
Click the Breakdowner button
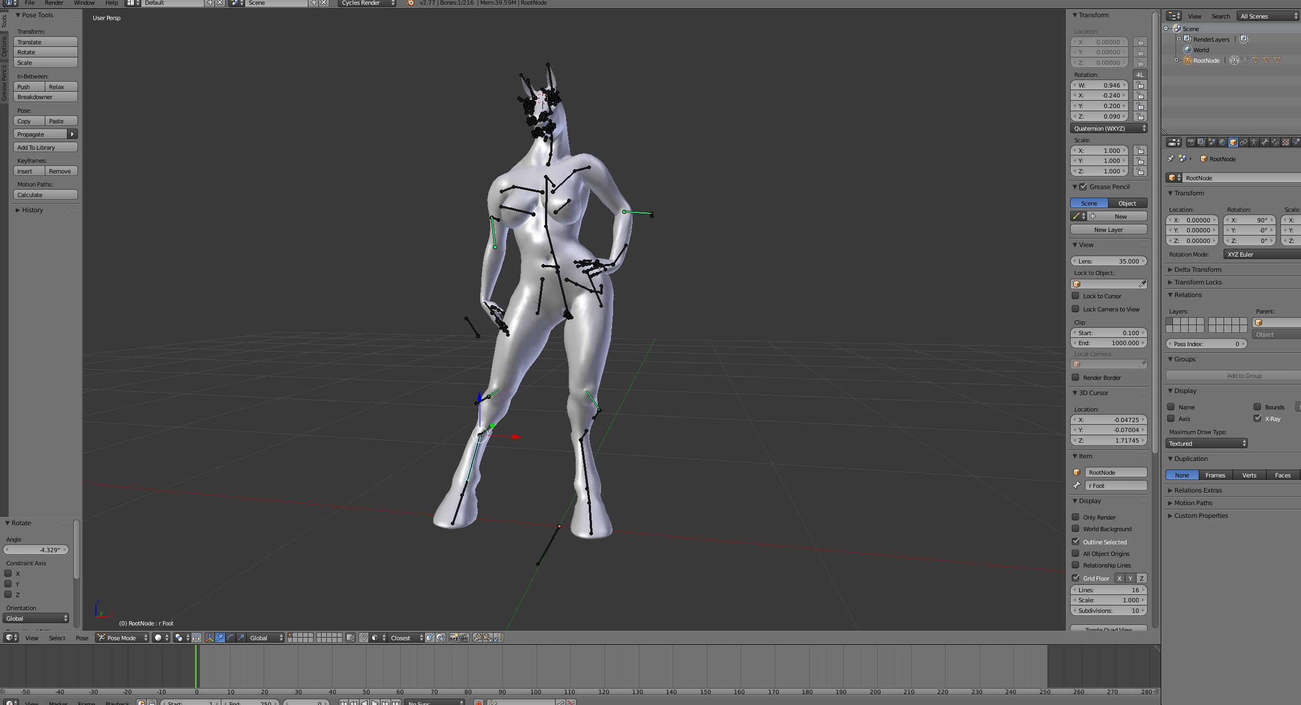(x=45, y=97)
